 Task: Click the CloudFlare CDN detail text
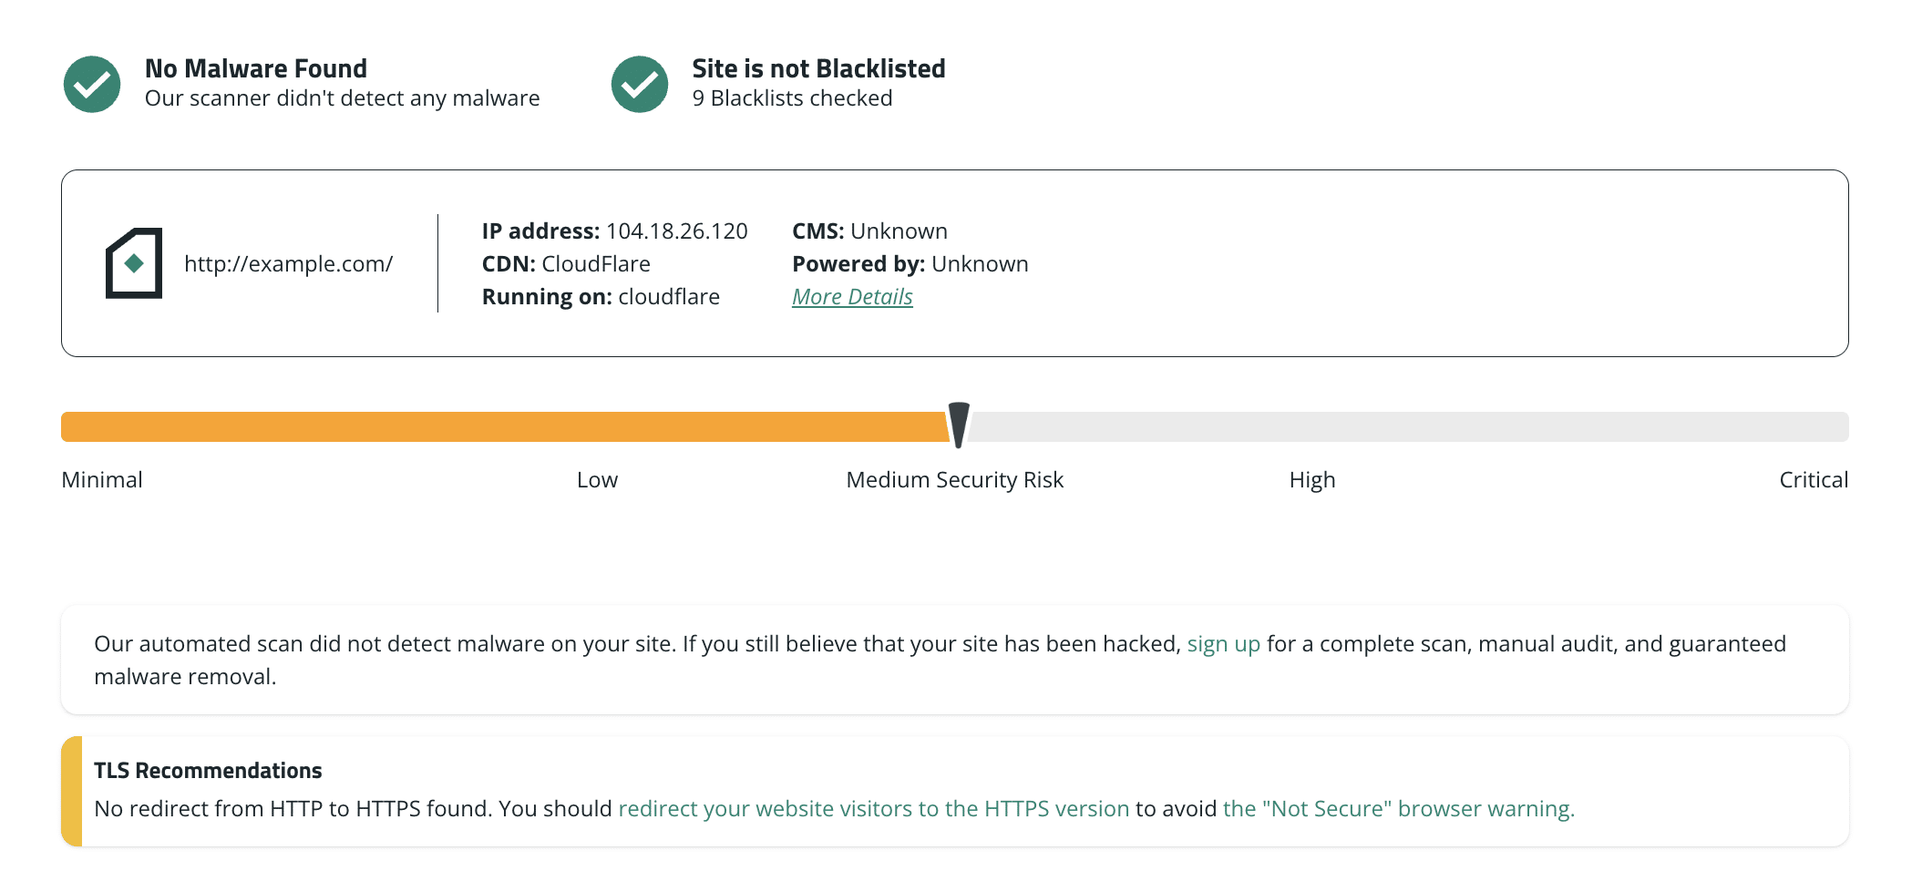597,263
